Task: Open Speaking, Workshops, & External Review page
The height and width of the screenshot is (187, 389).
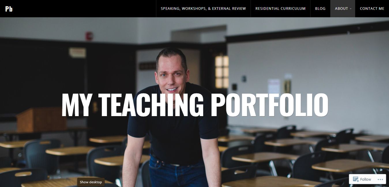Action: pyautogui.click(x=203, y=9)
